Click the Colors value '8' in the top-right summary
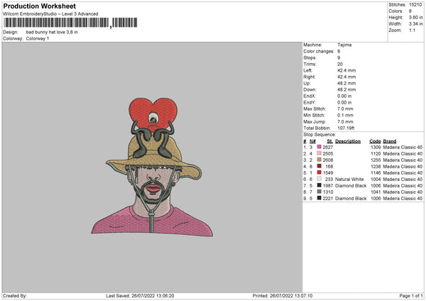This screenshot has width=426, height=301. pos(410,11)
